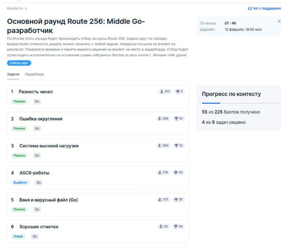
Task: Click the remaining time 07 : 46
Action: pos(230,23)
